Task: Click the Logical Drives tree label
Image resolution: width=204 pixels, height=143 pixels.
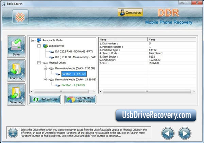Action: tap(56, 46)
